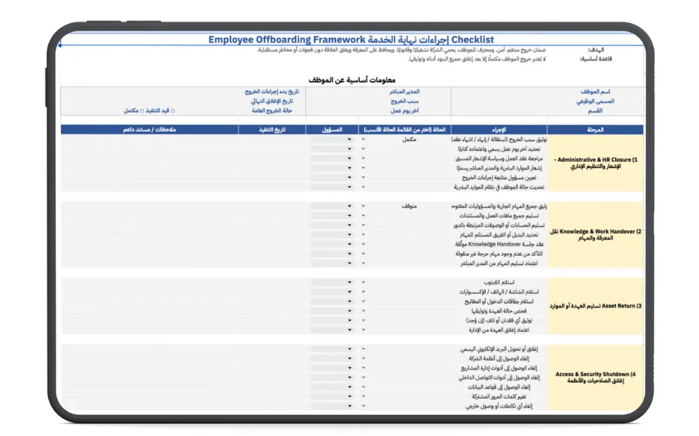Click the معلومات أساسية عن الموظف heading
The image size is (699, 436).
pos(352,80)
